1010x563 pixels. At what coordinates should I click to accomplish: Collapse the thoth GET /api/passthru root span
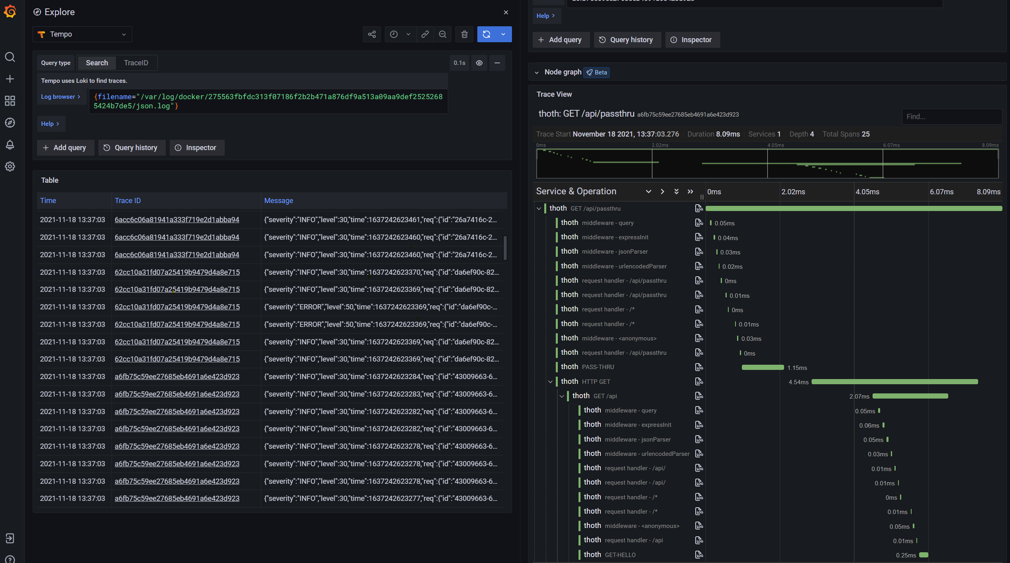click(539, 209)
